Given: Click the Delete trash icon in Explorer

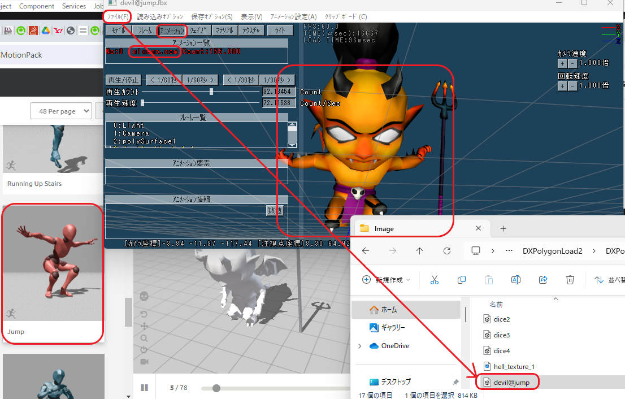Looking at the screenshot, I should [570, 280].
